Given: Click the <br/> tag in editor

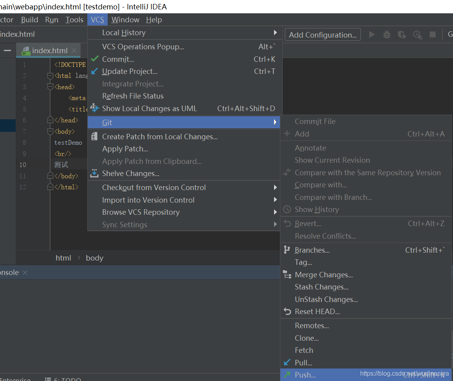Looking at the screenshot, I should click(63, 154).
